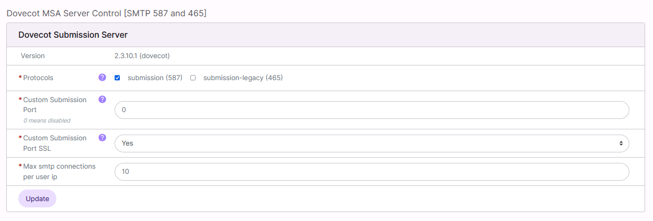653x221 pixels.
Task: Click help icon for Custom Submission Port SSL
Action: [x=103, y=138]
